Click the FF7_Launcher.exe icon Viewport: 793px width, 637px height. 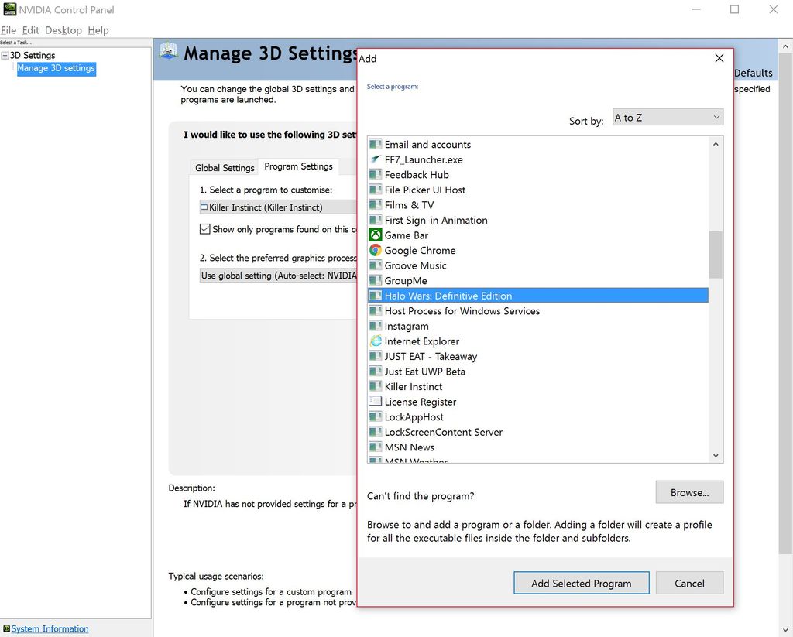tap(374, 159)
